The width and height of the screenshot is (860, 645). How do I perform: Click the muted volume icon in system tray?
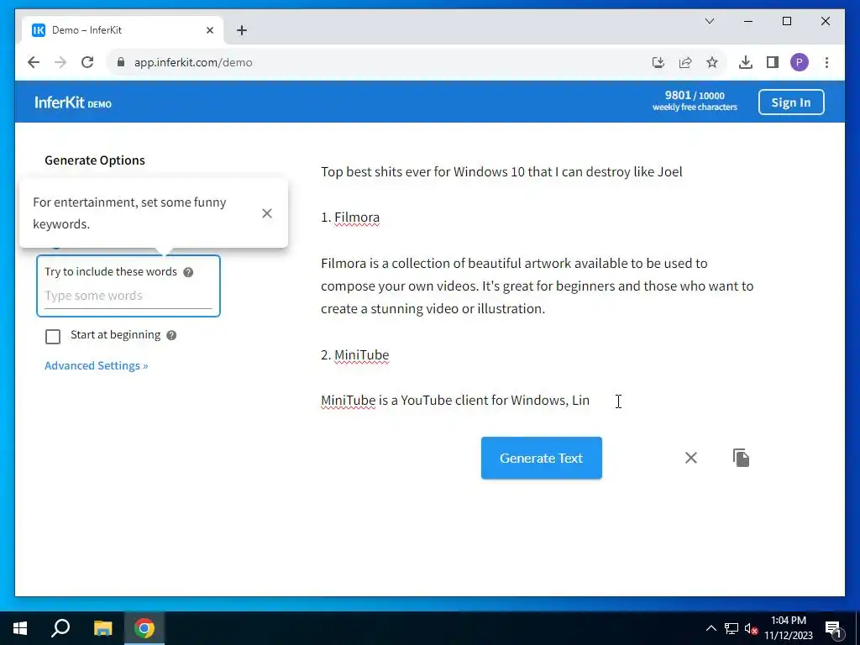[x=751, y=628]
